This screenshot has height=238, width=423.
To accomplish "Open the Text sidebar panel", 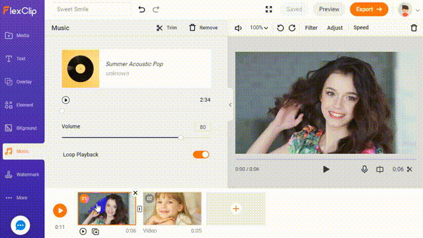I will 15,59.
